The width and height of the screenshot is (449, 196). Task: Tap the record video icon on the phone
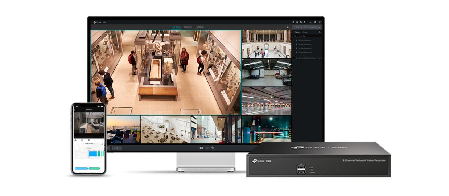pyautogui.click(x=82, y=140)
